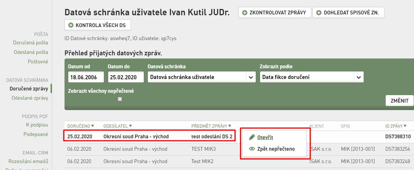This screenshot has width=414, height=170.
Task: Click eye icon next to Zpět nepřečteno
Action: tap(252, 149)
